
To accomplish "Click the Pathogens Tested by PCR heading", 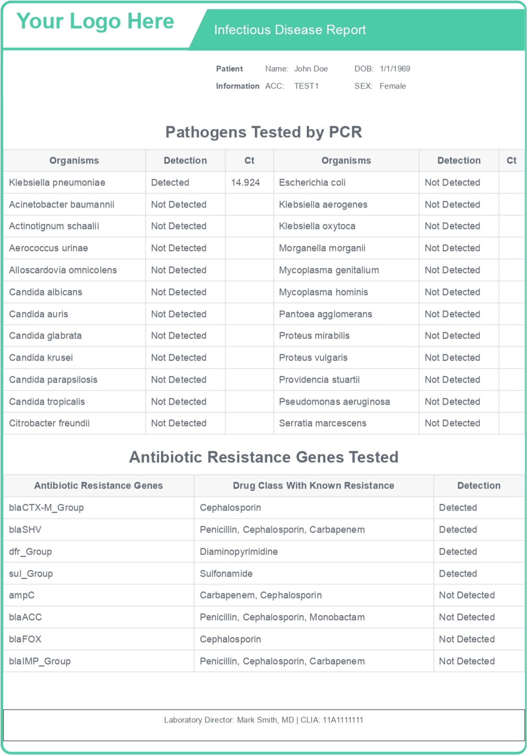I will coord(263,132).
